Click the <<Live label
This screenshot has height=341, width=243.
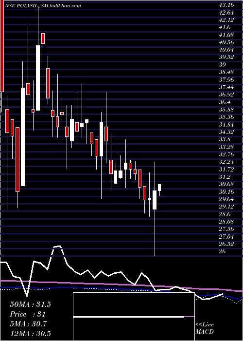click(x=205, y=325)
